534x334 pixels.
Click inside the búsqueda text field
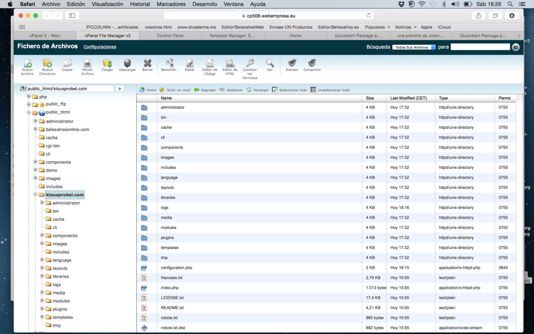(x=481, y=47)
